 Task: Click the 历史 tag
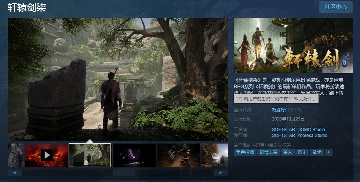coord(302,152)
